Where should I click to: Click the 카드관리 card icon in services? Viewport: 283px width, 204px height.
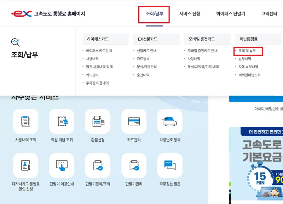(134, 121)
